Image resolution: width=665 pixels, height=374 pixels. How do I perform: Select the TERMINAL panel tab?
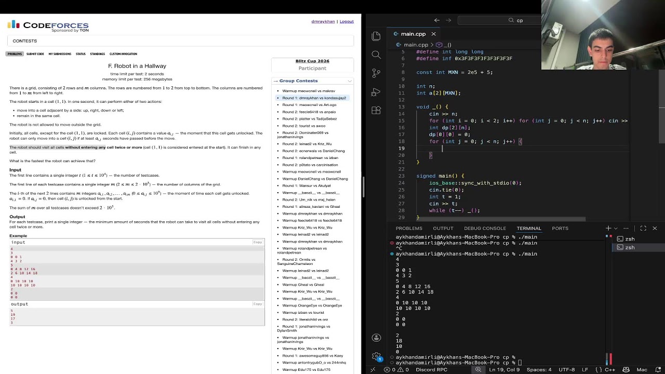[529, 229]
